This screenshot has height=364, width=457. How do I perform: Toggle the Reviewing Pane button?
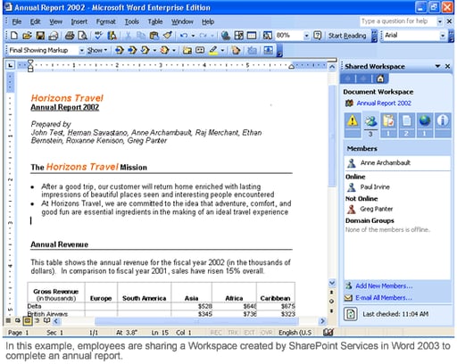click(268, 50)
